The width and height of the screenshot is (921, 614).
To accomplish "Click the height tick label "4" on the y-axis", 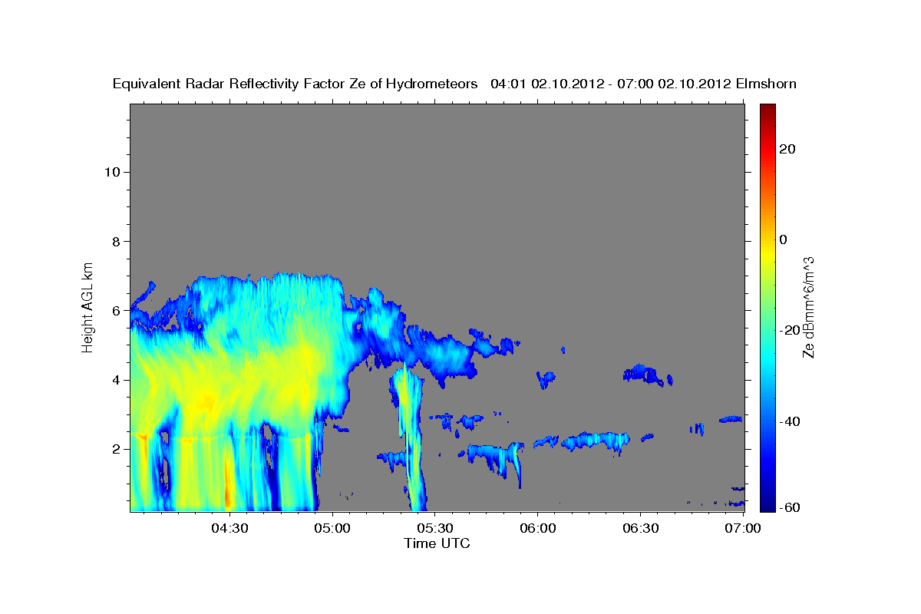I will pos(115,380).
